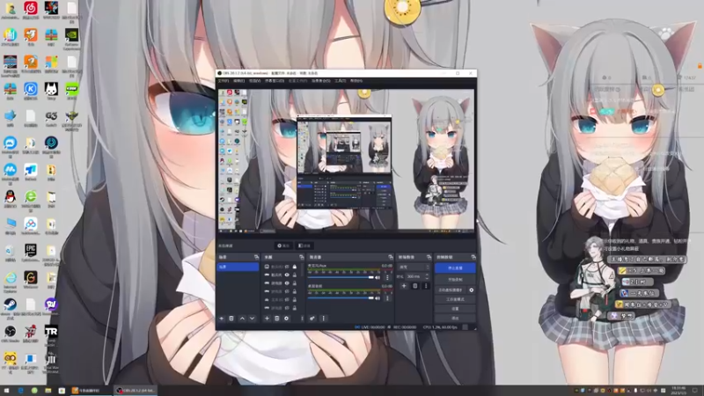Image resolution: width=704 pixels, height=396 pixels.
Task: Open the NVIDIA GeForce Experience desktop icon
Action: [x=71, y=36]
